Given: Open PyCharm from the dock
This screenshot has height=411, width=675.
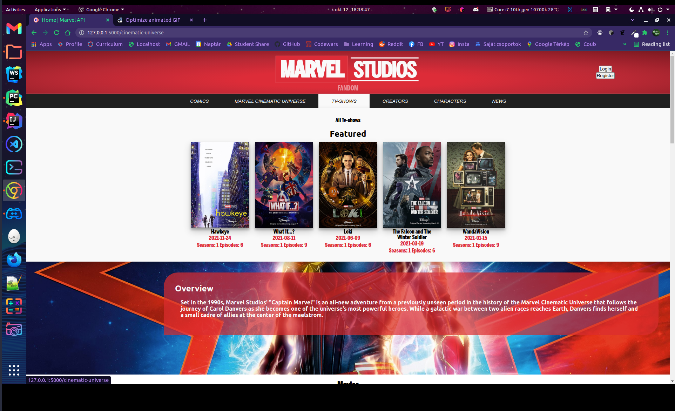Looking at the screenshot, I should pos(14,98).
